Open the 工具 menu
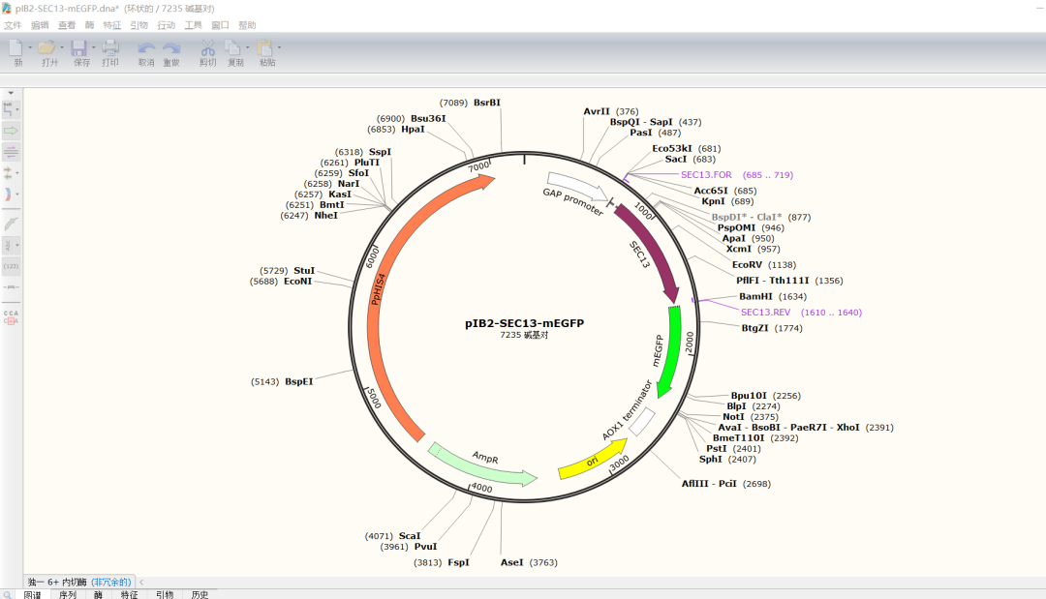Screen dimensions: 1046x599 193,25
